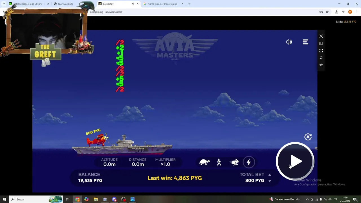The width and height of the screenshot is (361, 203).
Task: Open the notifications center icon
Action: (x=355, y=199)
